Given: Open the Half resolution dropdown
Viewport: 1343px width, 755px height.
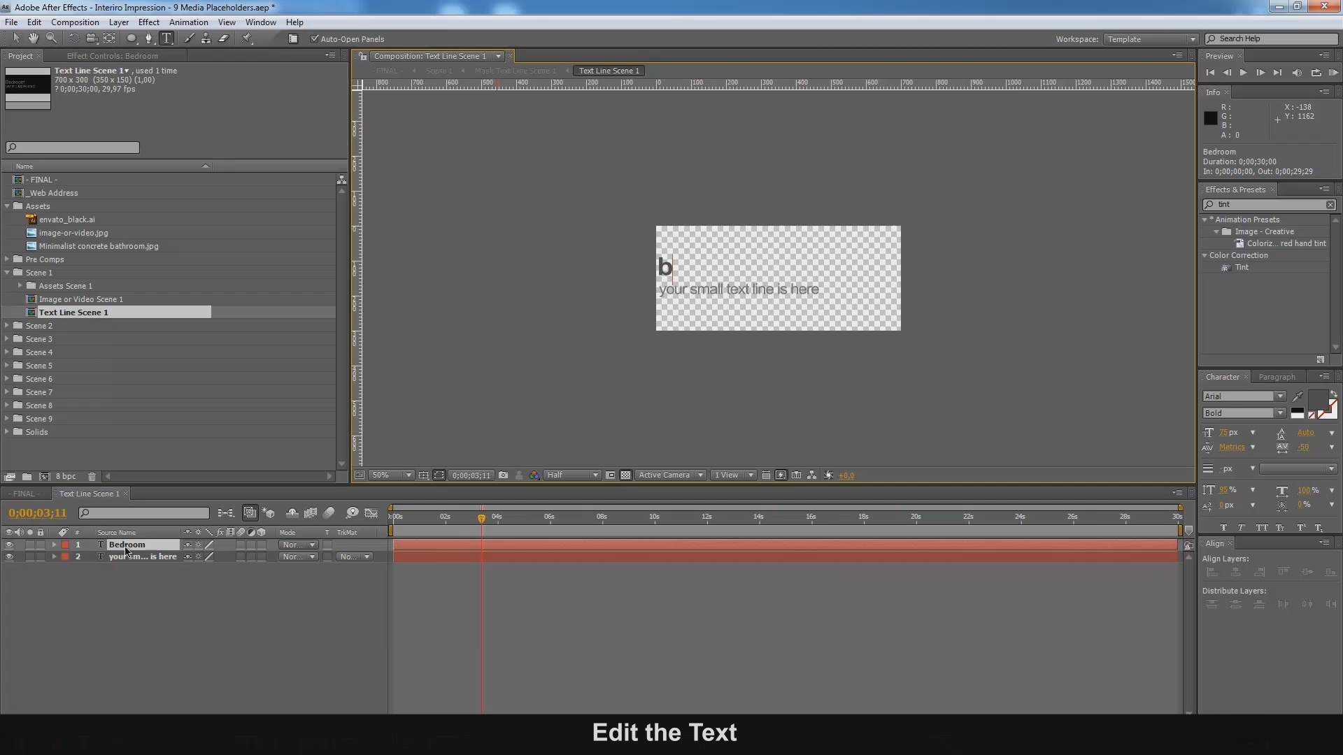Looking at the screenshot, I should pos(572,475).
